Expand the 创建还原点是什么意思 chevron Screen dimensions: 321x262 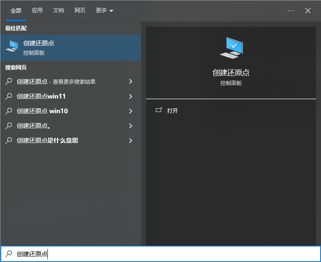click(130, 141)
